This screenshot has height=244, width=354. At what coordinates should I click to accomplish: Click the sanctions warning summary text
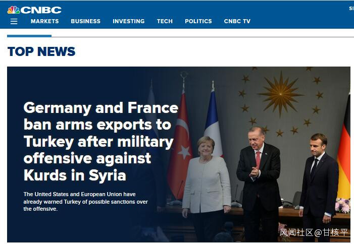click(x=85, y=202)
